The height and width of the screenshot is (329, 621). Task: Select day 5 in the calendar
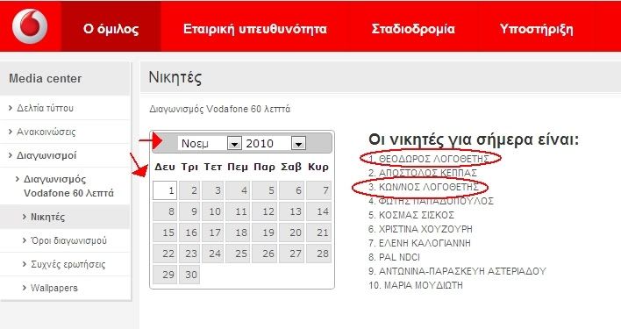pos(264,190)
